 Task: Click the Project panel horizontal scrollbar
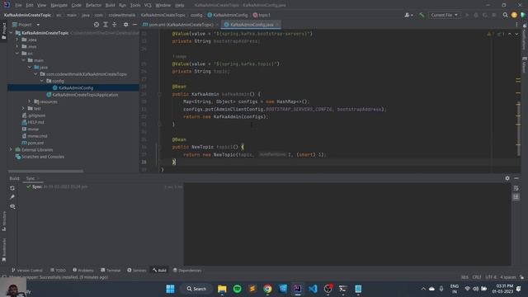[45, 172]
